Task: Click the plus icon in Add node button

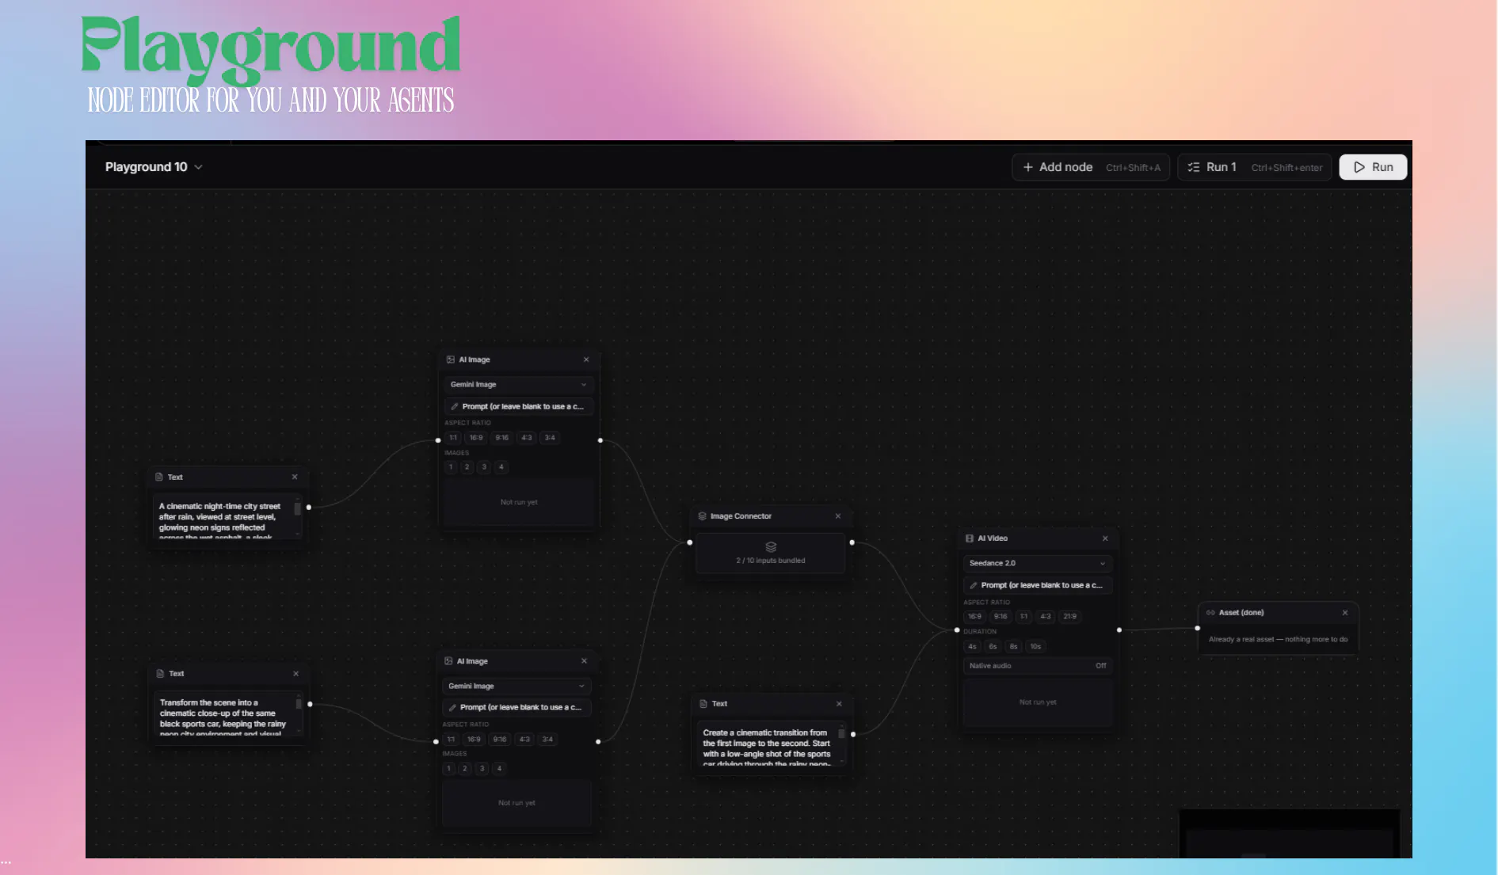Action: [x=1028, y=167]
